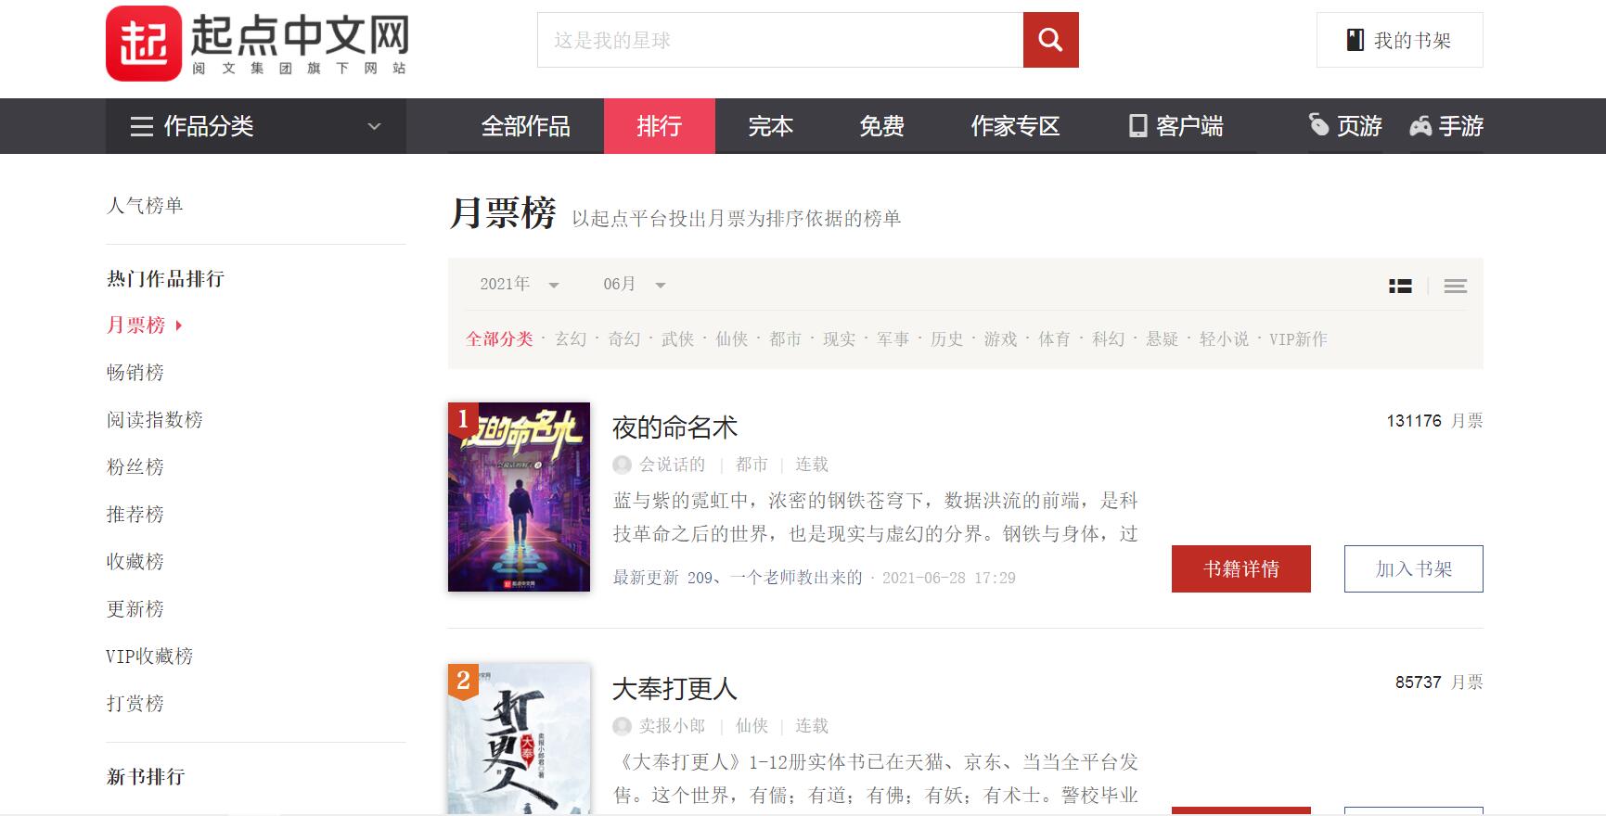1606x816 pixels.
Task: Click the tag icon beside 页游
Action: pyautogui.click(x=1318, y=124)
